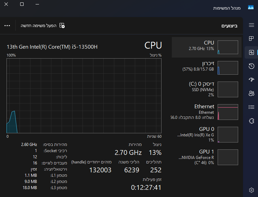The height and width of the screenshot is (197, 258).
Task: Click the 16 logical processors value
Action: [x=35, y=163]
